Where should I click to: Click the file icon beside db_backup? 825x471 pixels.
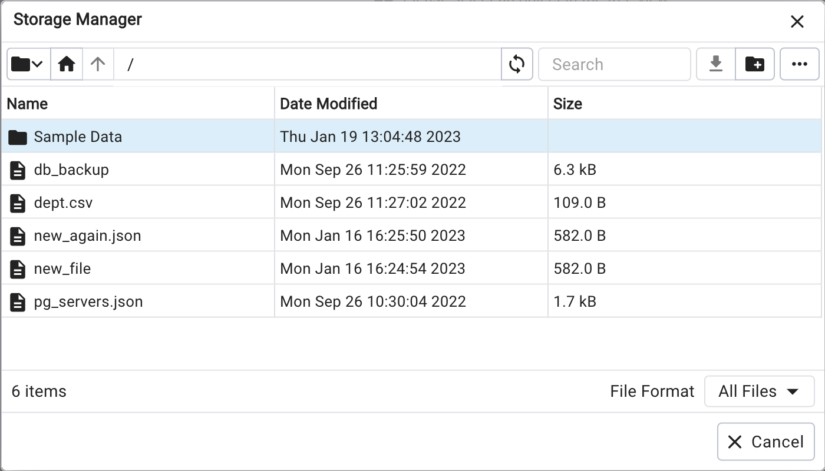[x=18, y=170]
